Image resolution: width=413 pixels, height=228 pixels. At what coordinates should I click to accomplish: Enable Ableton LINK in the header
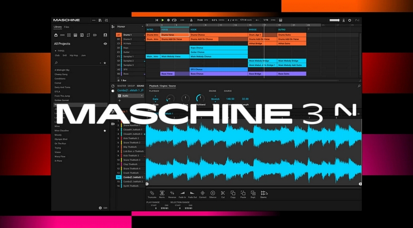click(x=182, y=20)
